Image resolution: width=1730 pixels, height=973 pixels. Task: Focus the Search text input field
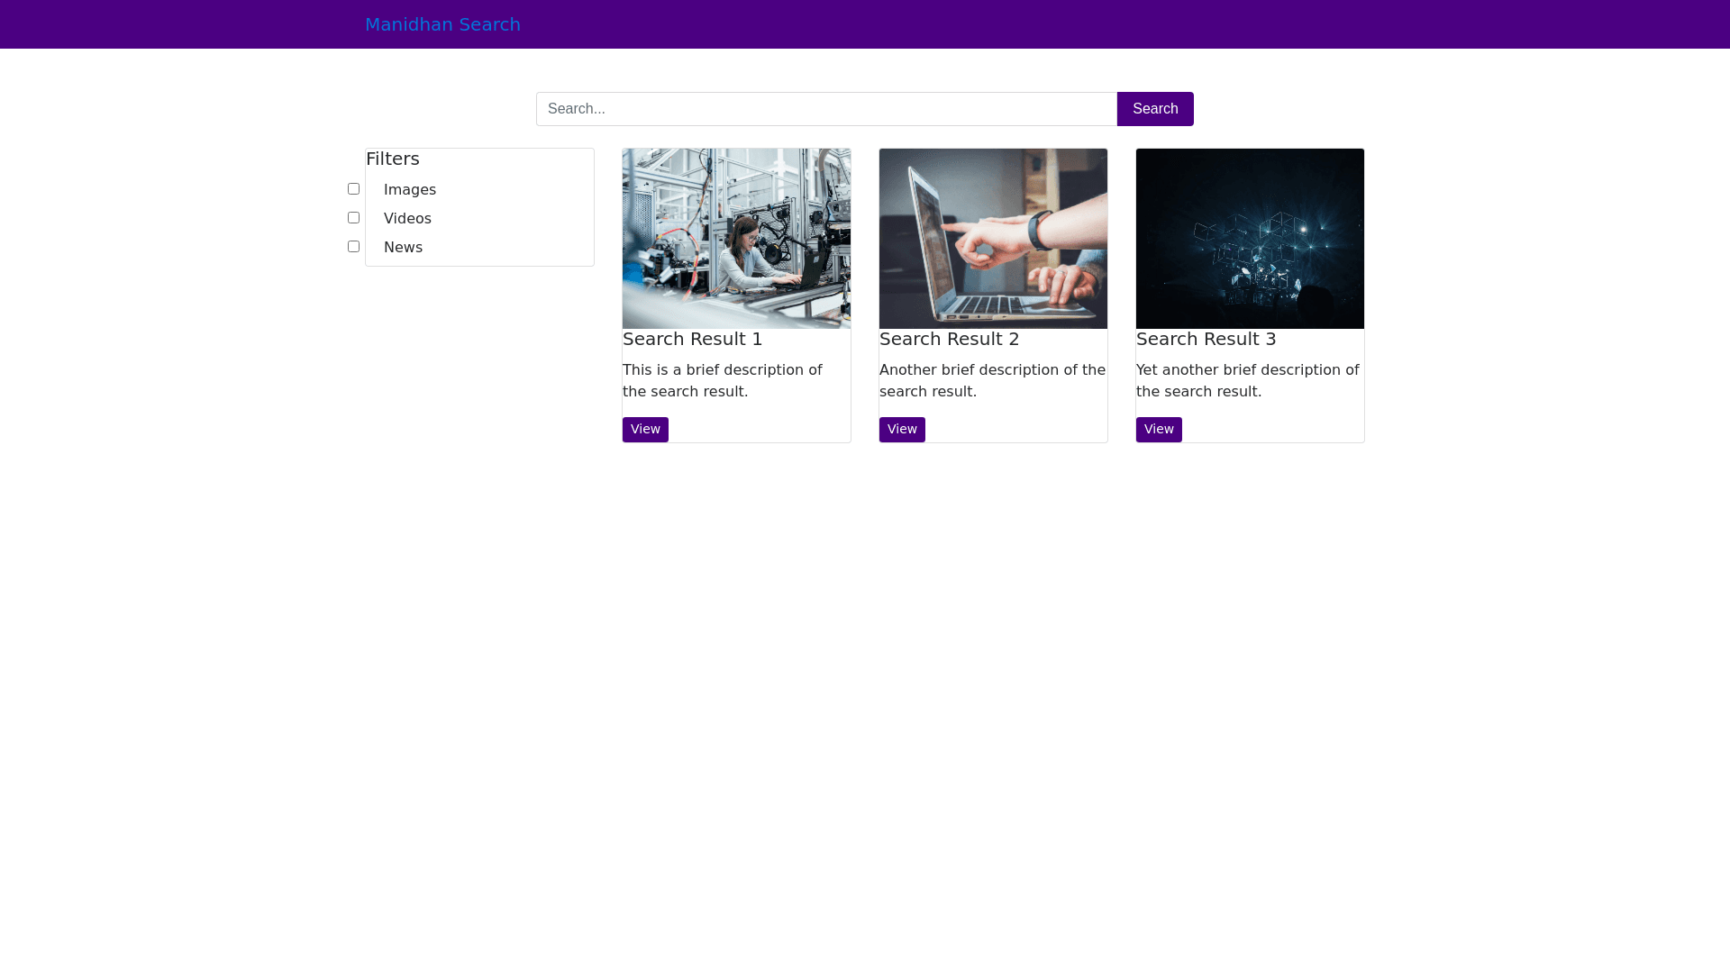click(825, 109)
